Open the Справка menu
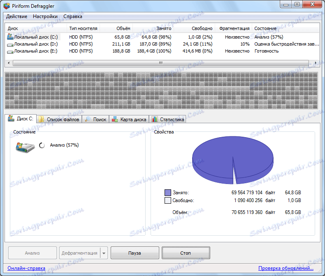This screenshot has height=276, width=325. 73,16
